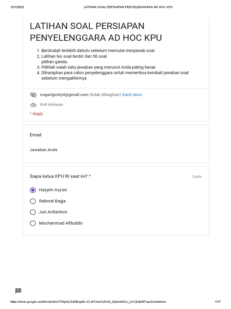
Task: Choose Rahmat Bagja as the answer
Action: 33,201
